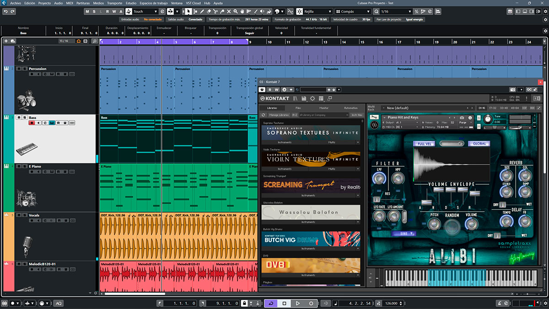Switch to Files tab in Kontakt
The height and width of the screenshot is (309, 549).
click(298, 108)
